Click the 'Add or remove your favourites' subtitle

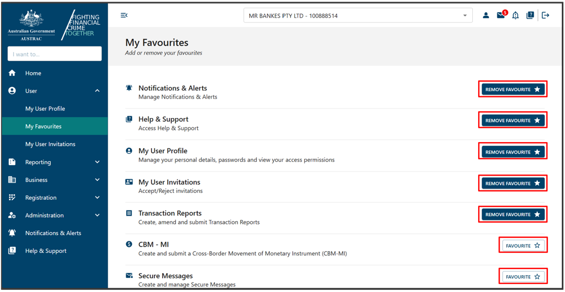pyautogui.click(x=163, y=53)
